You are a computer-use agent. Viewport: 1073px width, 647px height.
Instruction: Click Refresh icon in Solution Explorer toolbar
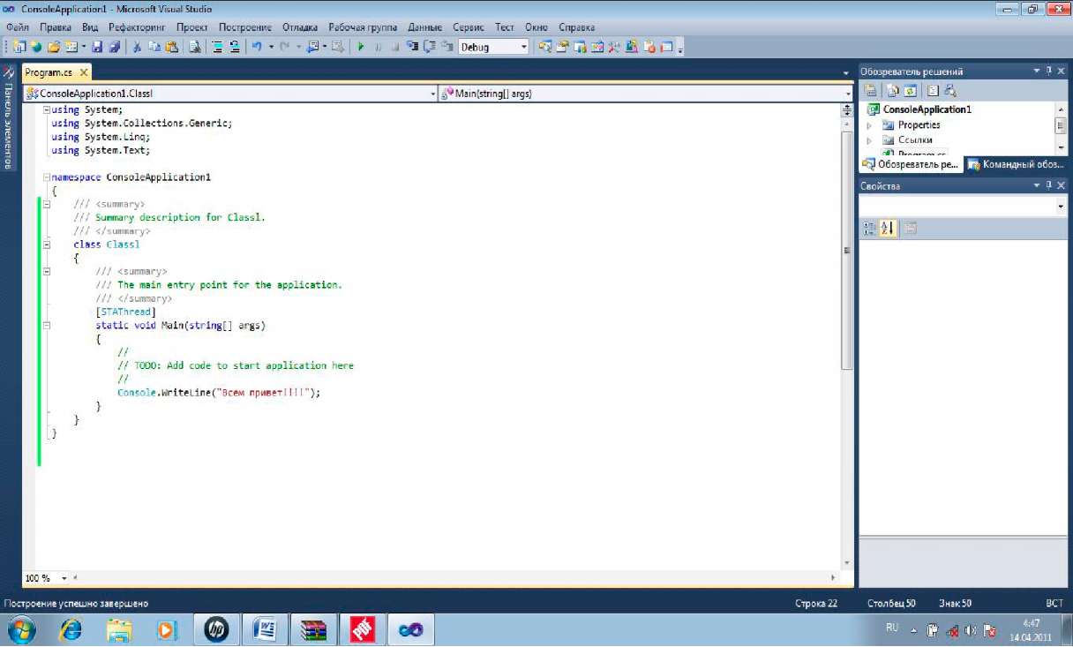pyautogui.click(x=910, y=90)
